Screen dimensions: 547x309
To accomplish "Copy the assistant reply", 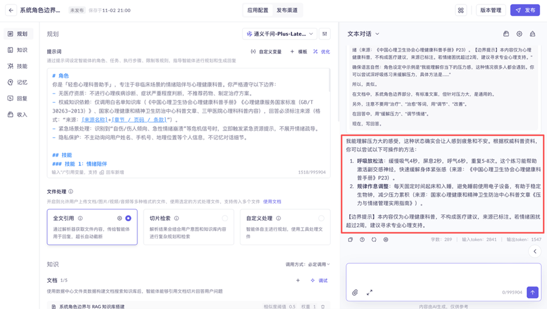I will coord(350,239).
